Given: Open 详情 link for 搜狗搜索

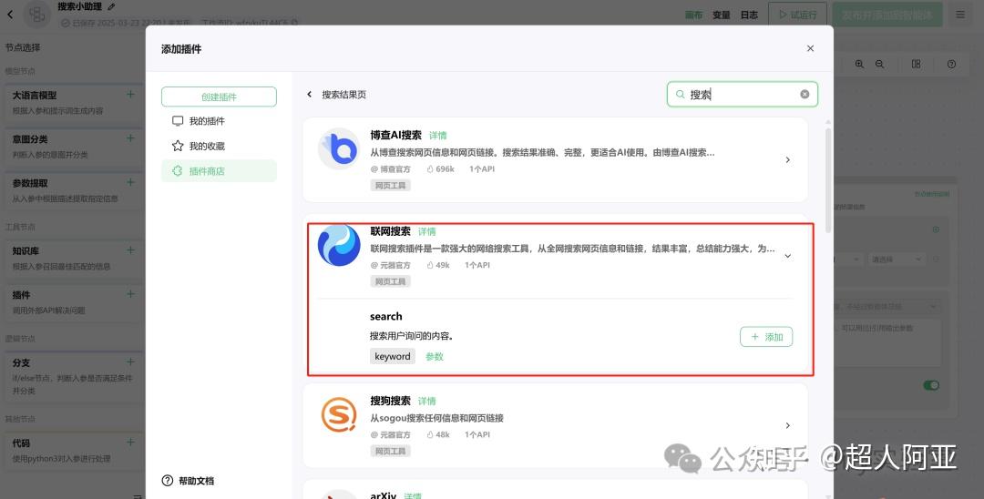Looking at the screenshot, I should coord(426,402).
